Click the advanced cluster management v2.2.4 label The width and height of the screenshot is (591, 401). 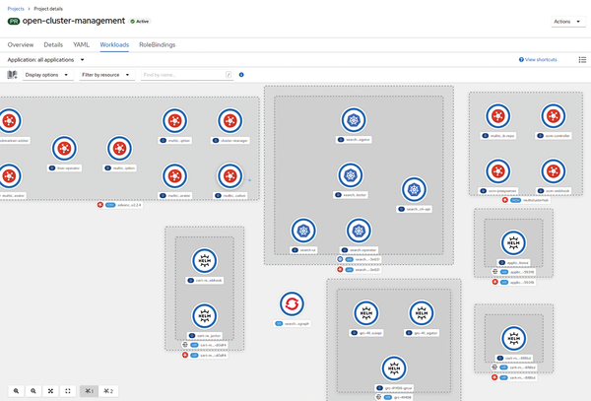click(x=120, y=205)
